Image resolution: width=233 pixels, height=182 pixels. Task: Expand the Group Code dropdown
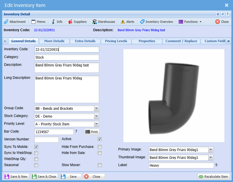click(97, 108)
